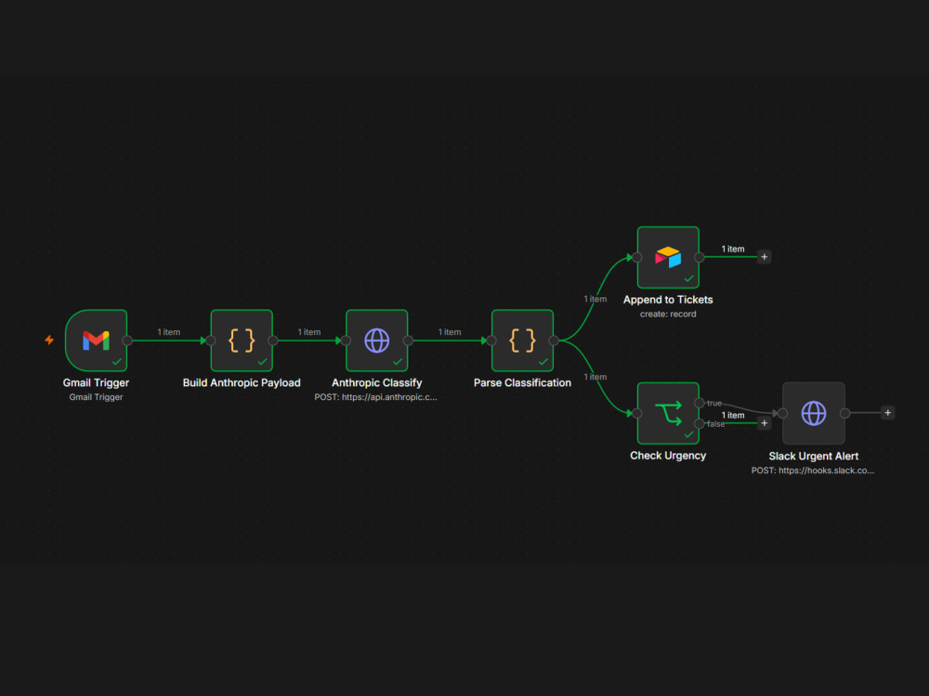
Task: Click the 'POST: https://api.anthropic.c...' subtitle
Action: tap(375, 397)
